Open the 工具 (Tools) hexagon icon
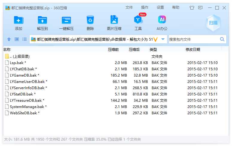This screenshot has height=146, width=232. [x=138, y=19]
